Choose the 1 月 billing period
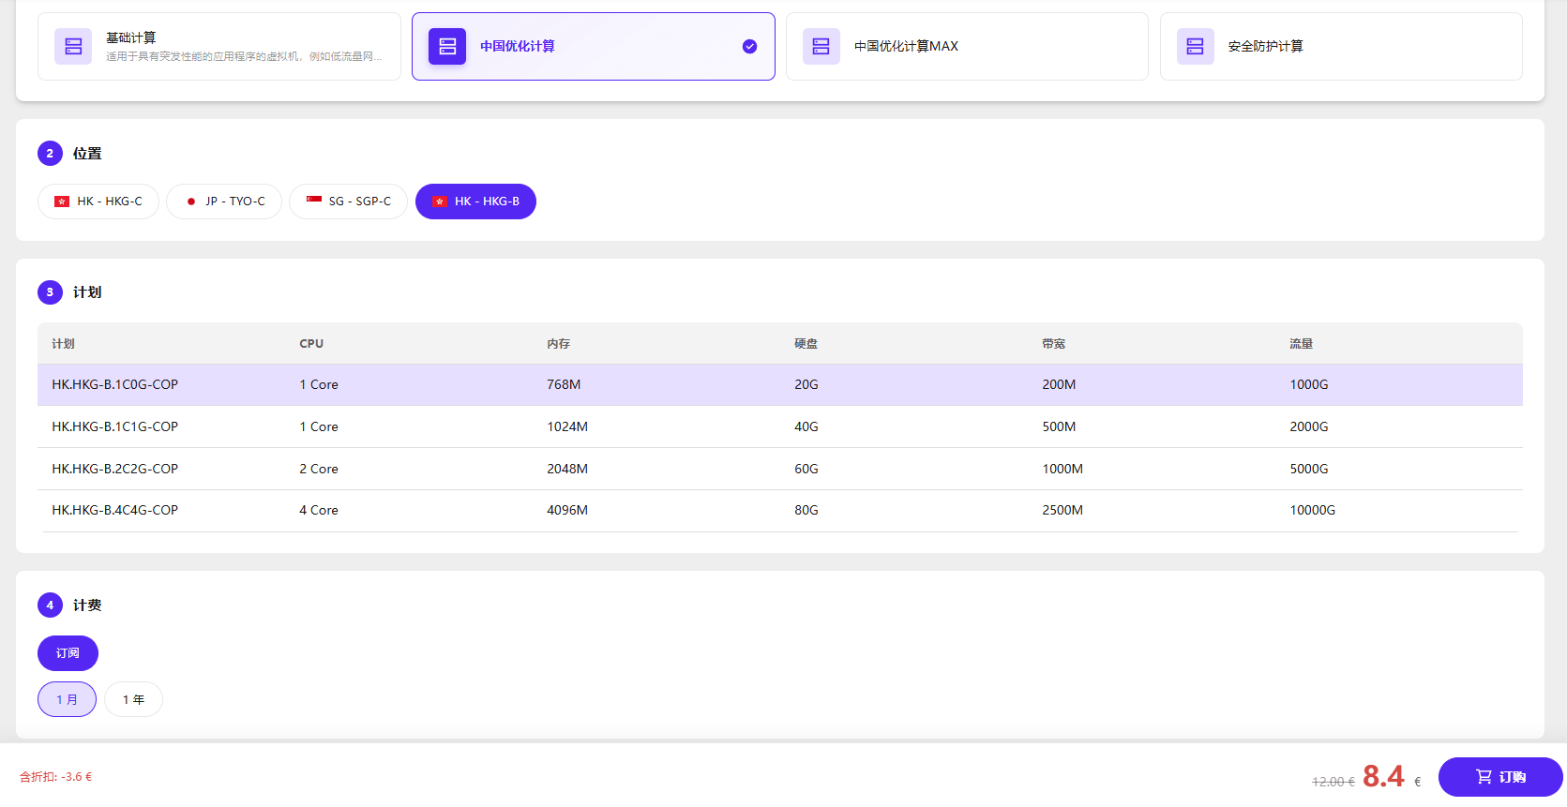 (67, 699)
